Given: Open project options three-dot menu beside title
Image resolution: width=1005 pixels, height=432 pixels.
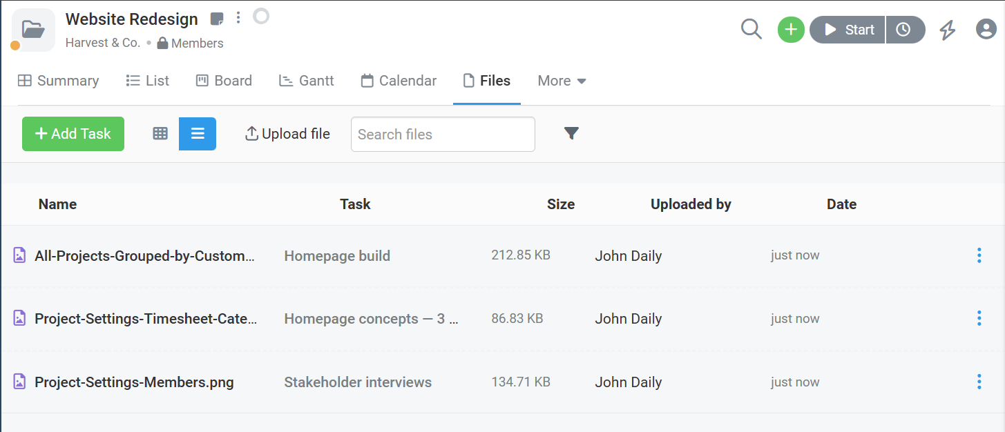Looking at the screenshot, I should point(238,18).
